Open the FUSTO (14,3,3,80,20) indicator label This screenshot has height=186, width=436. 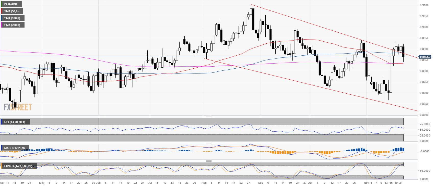tap(18, 166)
